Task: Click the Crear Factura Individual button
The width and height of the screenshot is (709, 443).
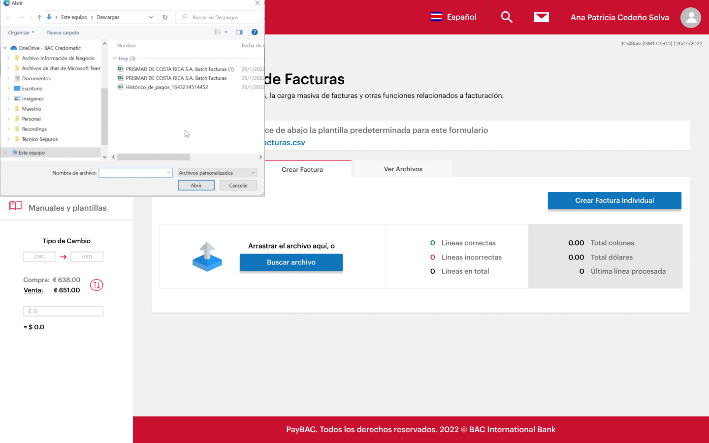Action: 614,200
